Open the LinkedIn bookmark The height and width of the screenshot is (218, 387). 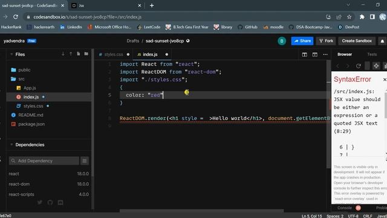pyautogui.click(x=71, y=27)
